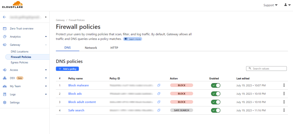Expand the DEX section arrow
Screen dimensions: 293x134
pos(46,78)
